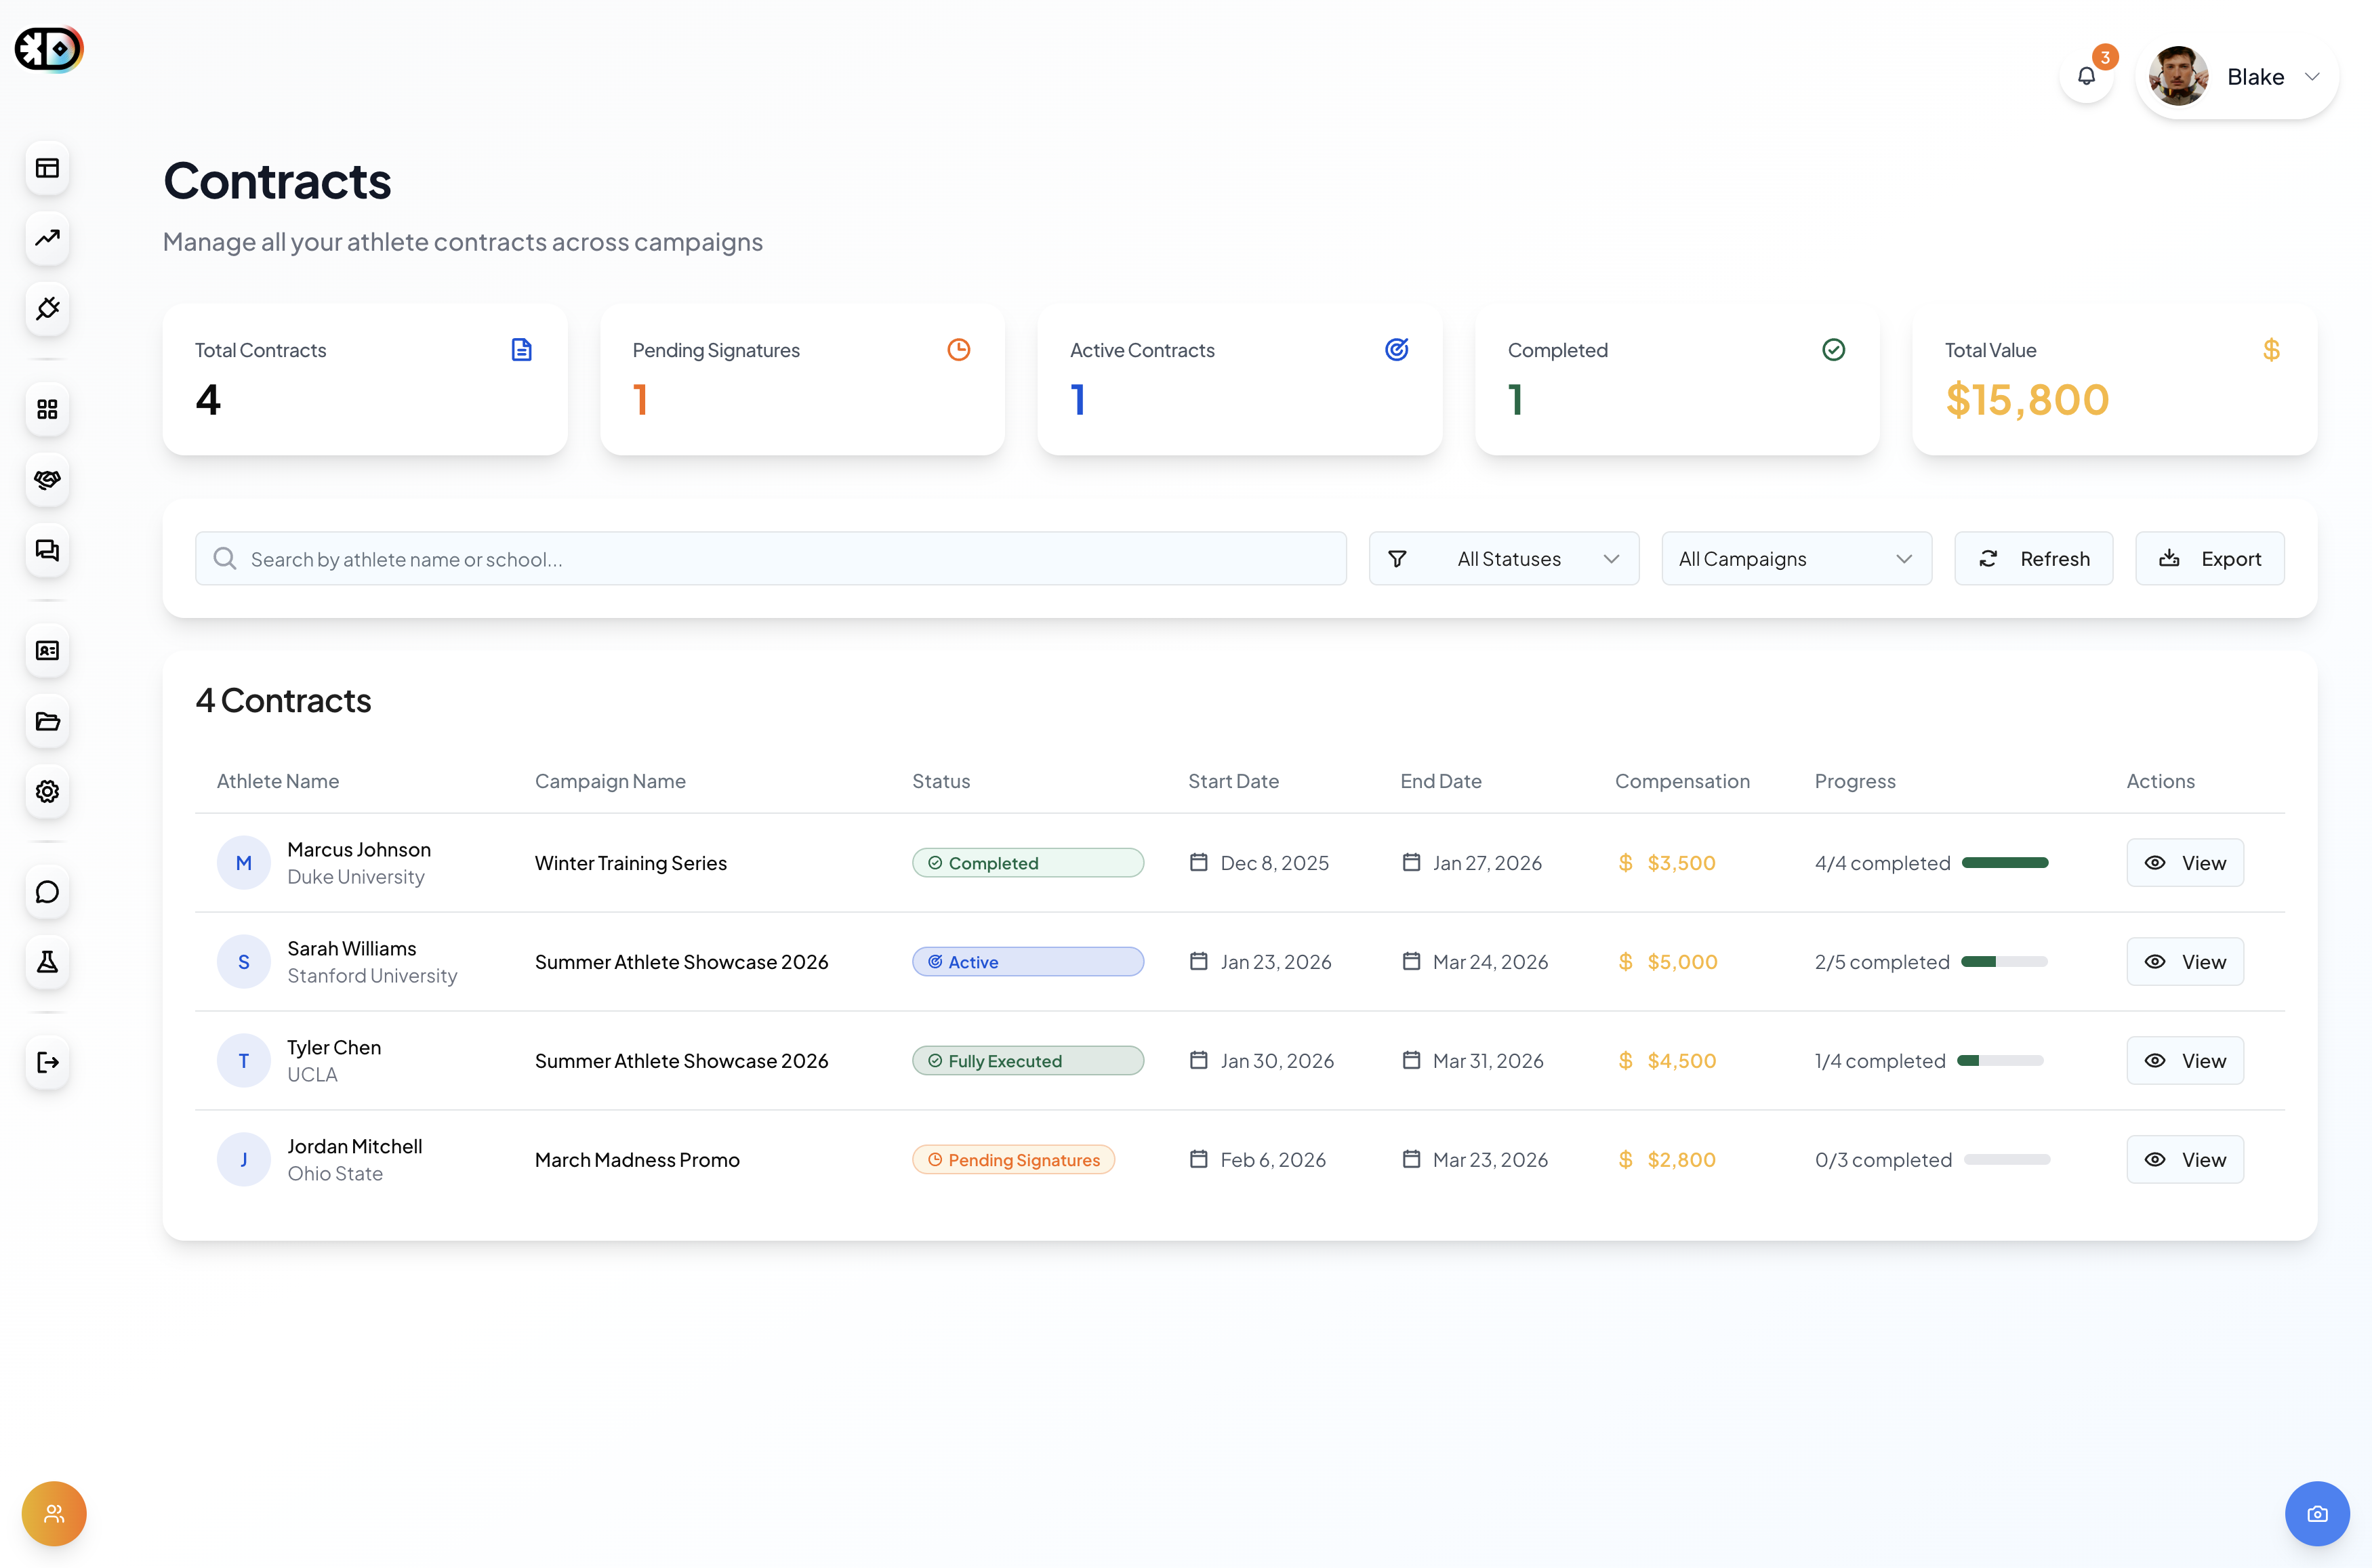Open the lab flask icon in sidebar

click(47, 962)
